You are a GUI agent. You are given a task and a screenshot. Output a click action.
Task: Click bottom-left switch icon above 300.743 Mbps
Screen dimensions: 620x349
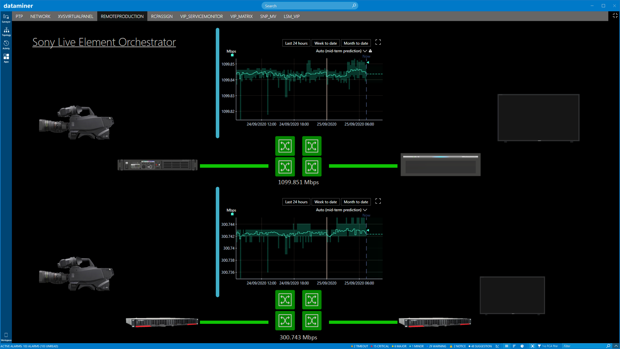285,321
